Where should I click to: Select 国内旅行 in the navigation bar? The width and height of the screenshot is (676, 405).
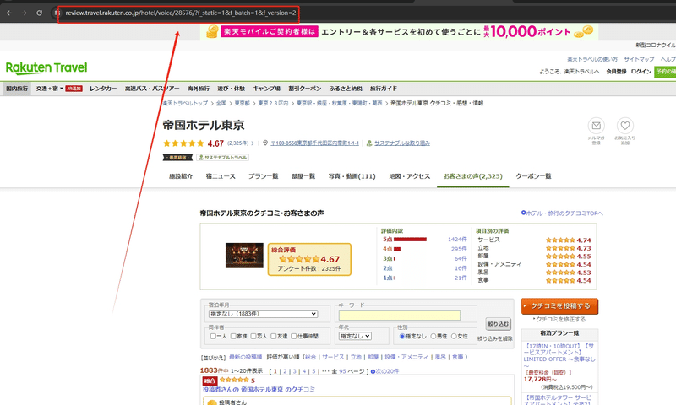(17, 89)
